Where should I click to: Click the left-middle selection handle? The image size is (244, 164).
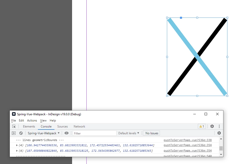pos(167,57)
